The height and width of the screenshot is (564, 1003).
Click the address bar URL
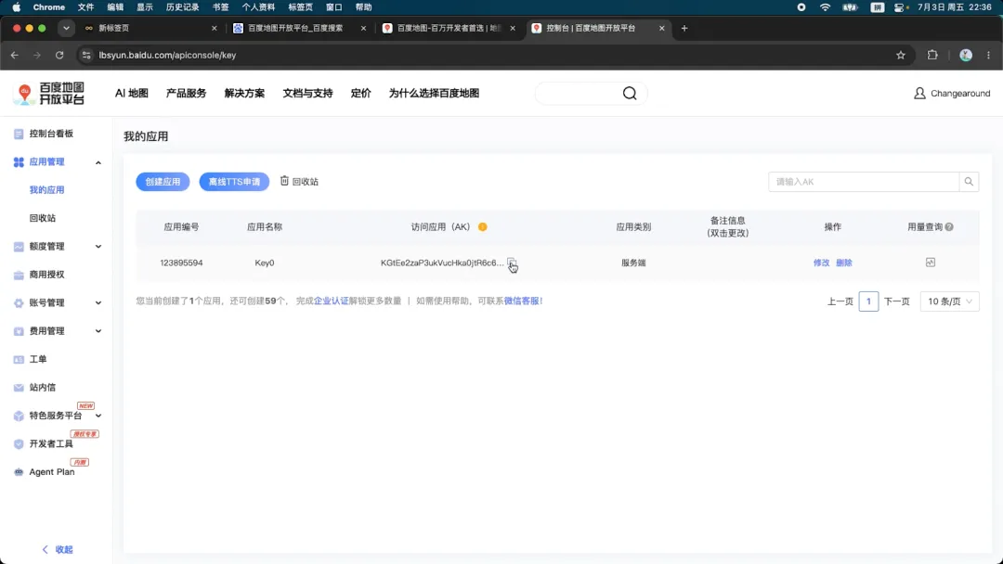pyautogui.click(x=167, y=55)
